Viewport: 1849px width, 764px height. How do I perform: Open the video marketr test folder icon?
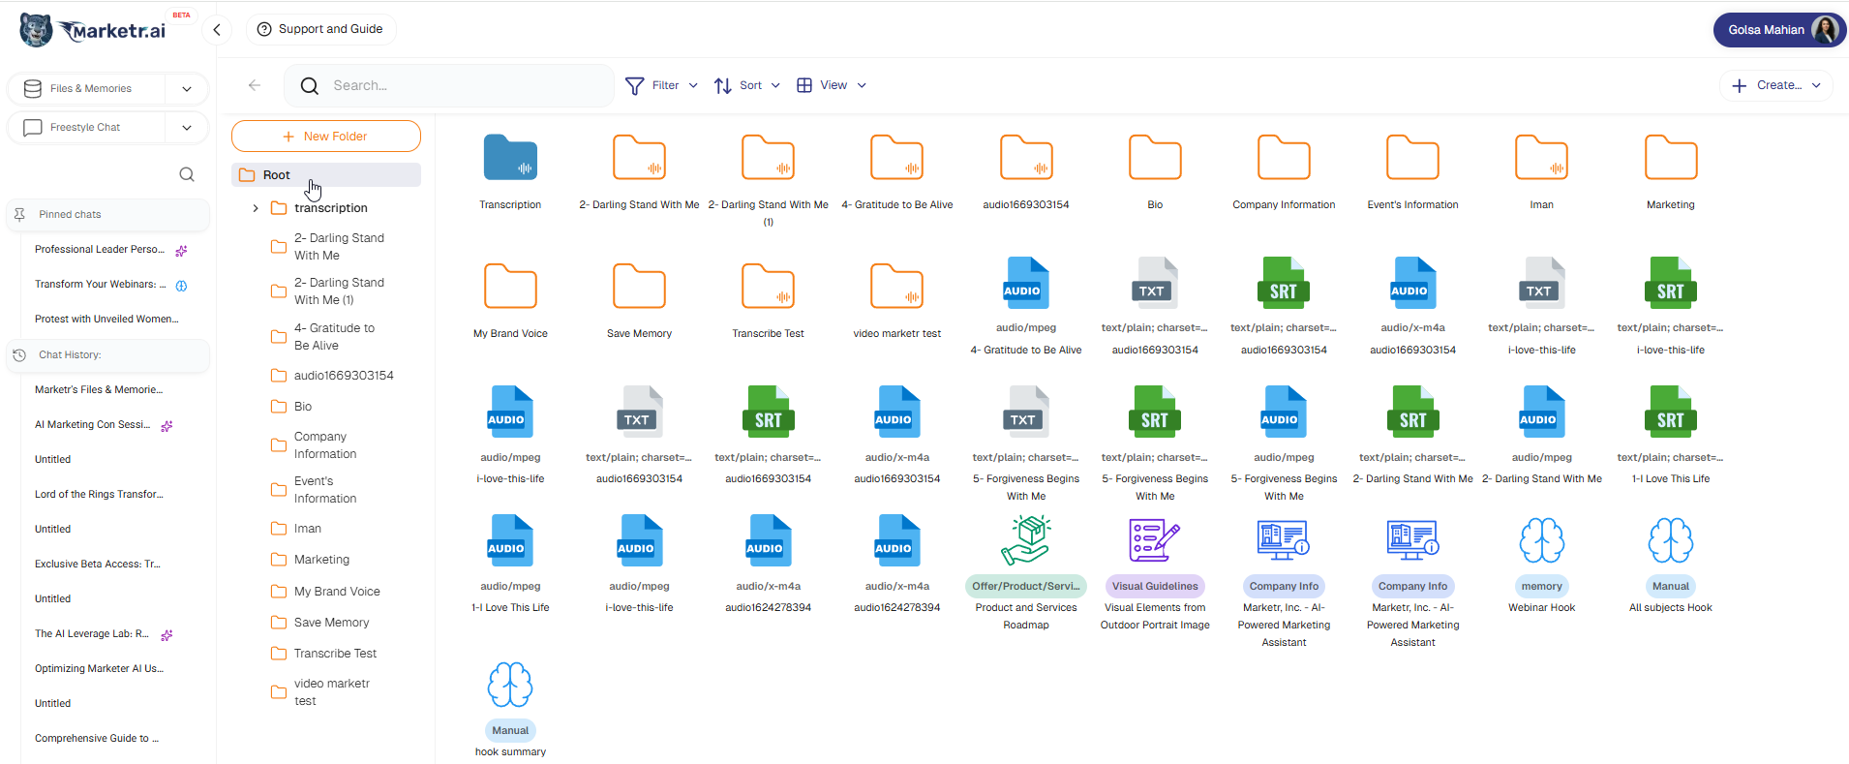pos(896,287)
